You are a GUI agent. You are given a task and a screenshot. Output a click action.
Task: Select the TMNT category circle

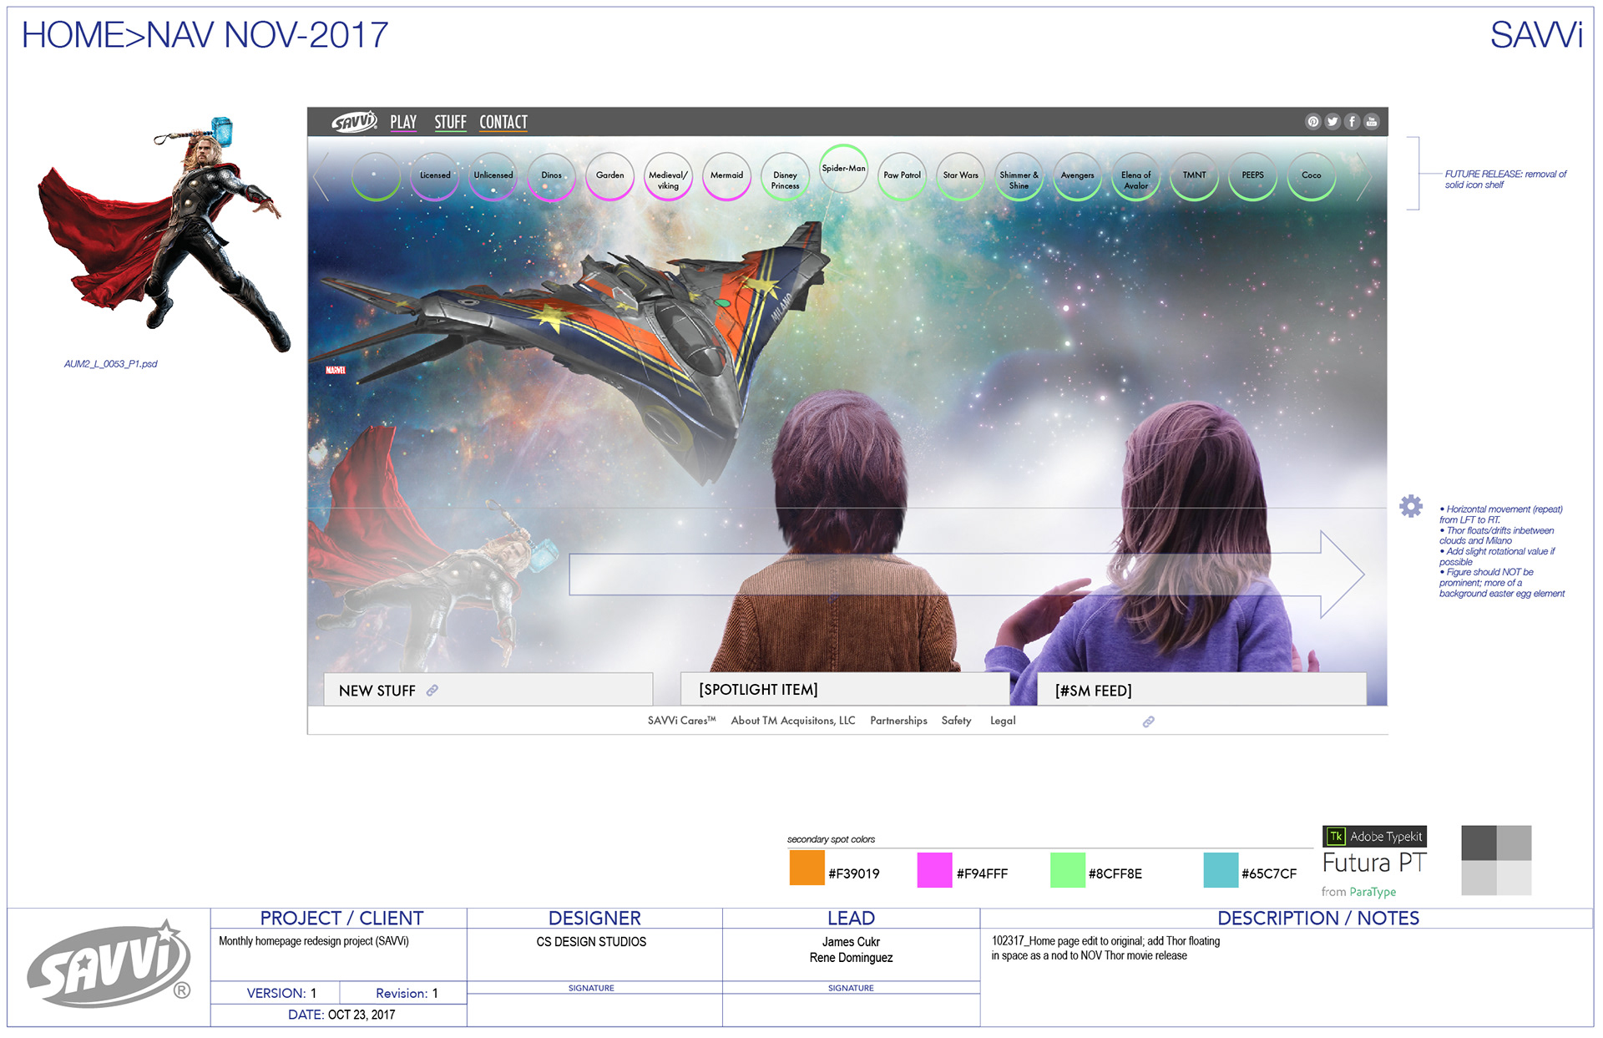click(x=1195, y=175)
